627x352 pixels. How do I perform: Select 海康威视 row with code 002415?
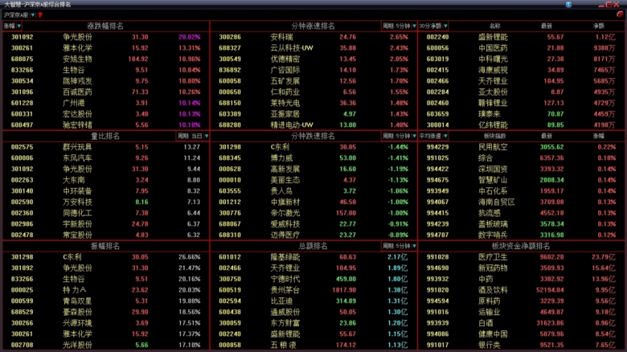coord(521,70)
